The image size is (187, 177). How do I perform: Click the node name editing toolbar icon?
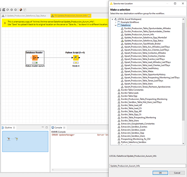tap(4, 10)
